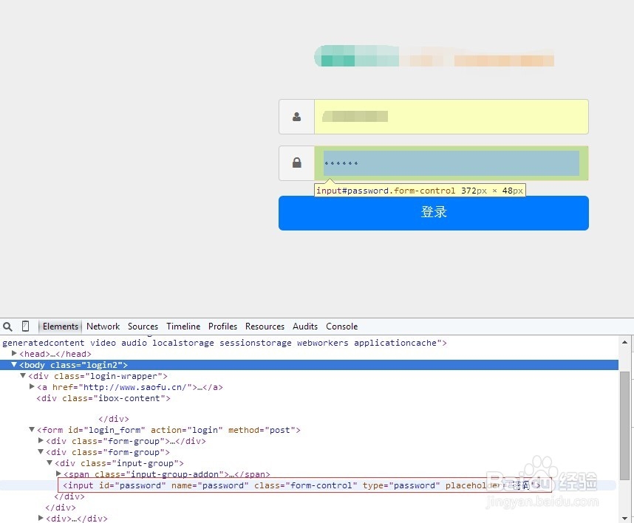The height and width of the screenshot is (523, 634).
Task: Click the user icon beside username field
Action: pyautogui.click(x=297, y=117)
